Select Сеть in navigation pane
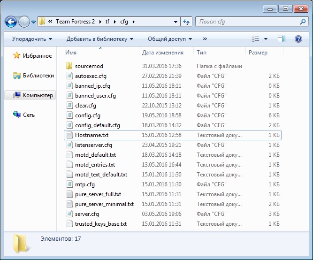This screenshot has height=260, width=313. 24,115
